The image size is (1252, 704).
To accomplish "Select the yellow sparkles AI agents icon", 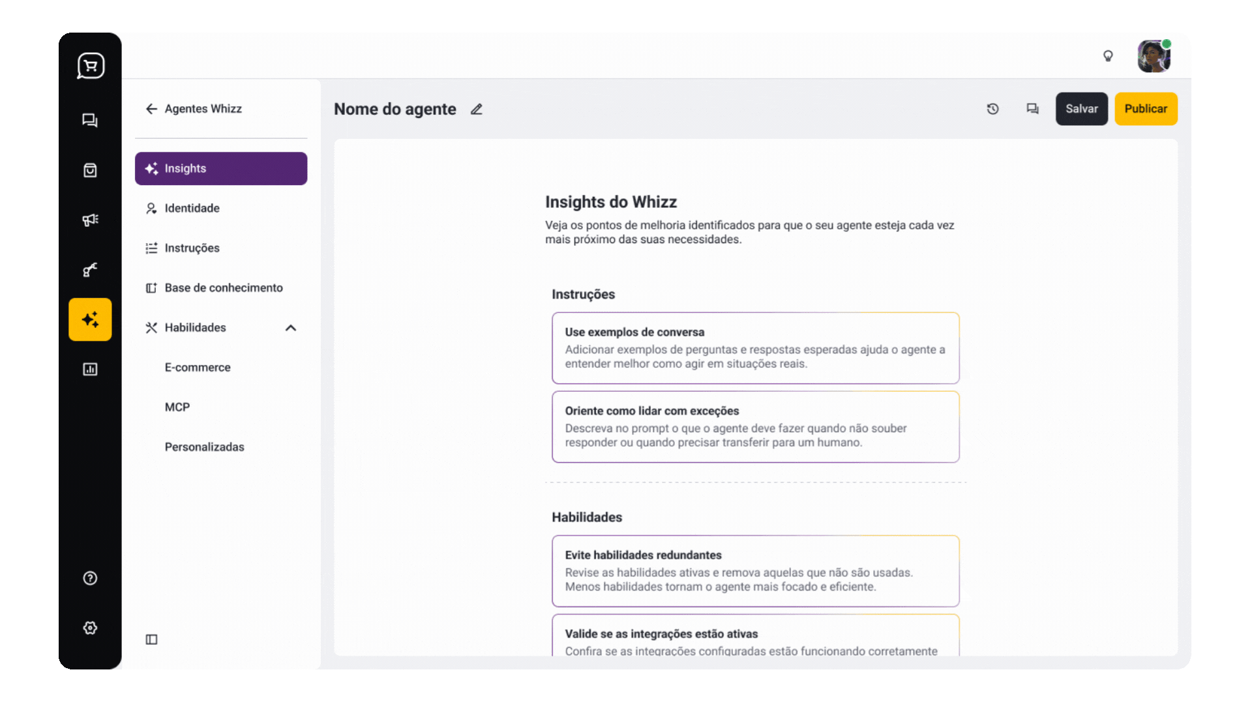I will (x=90, y=319).
